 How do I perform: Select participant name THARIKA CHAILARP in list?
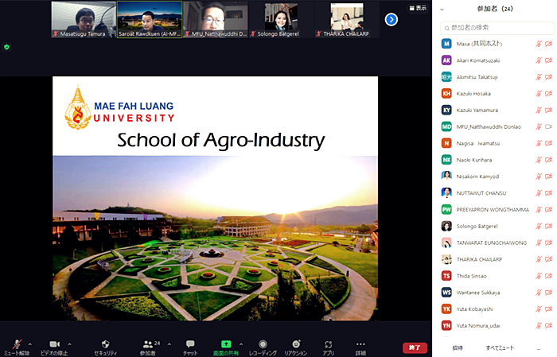(x=479, y=259)
